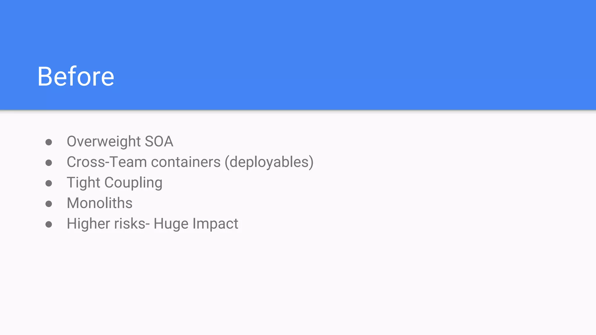This screenshot has width=596, height=335.
Task: Click the word "Coupling"
Action: pyautogui.click(x=133, y=183)
